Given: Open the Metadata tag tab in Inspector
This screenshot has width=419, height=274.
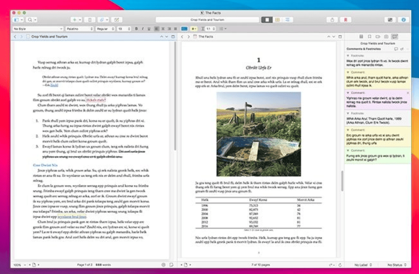Looking at the screenshot, I should (377, 37).
